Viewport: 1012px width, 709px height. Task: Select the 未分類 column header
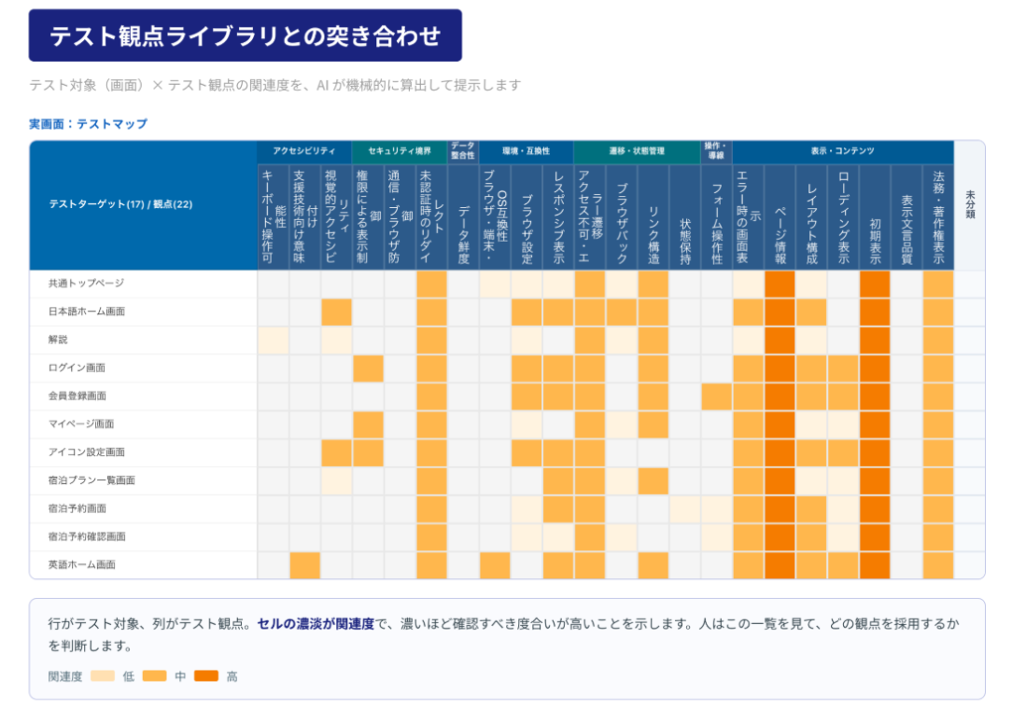[970, 205]
